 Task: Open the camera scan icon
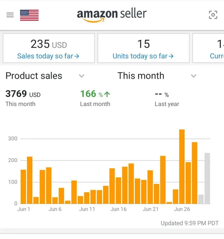point(213,15)
